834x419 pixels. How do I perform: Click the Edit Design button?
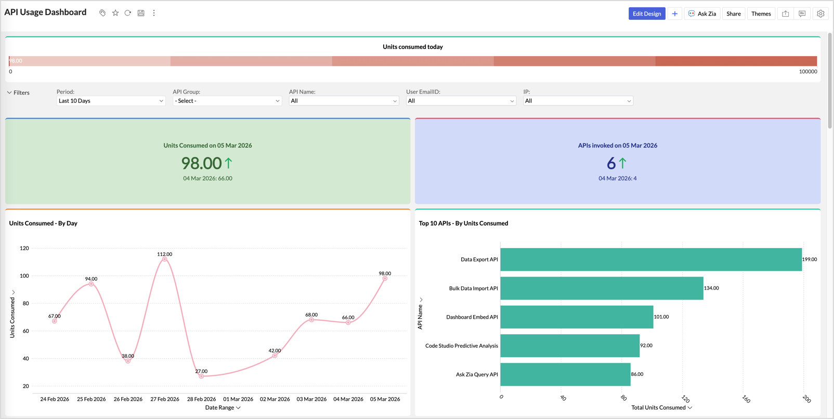pyautogui.click(x=646, y=14)
